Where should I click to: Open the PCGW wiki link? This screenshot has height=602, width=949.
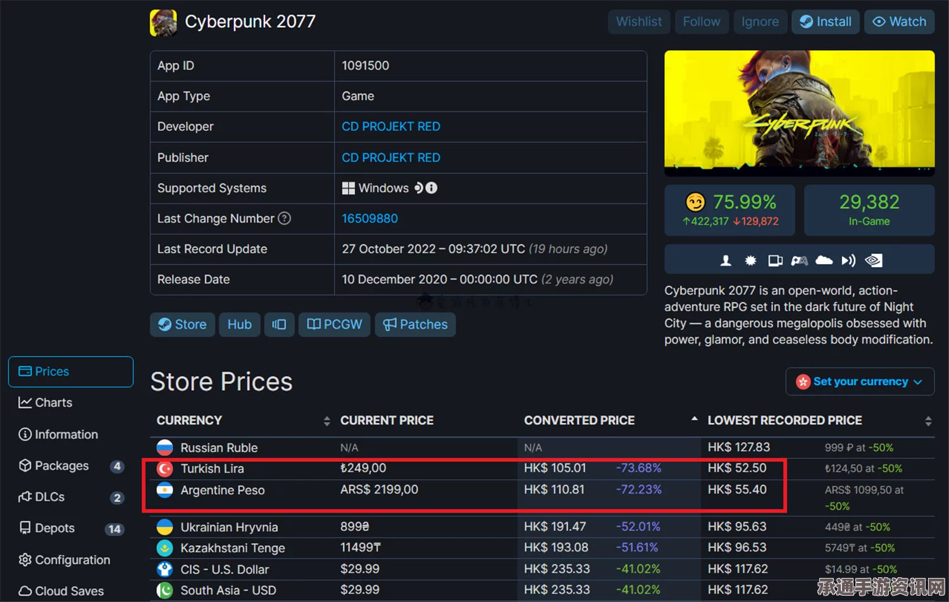point(334,325)
